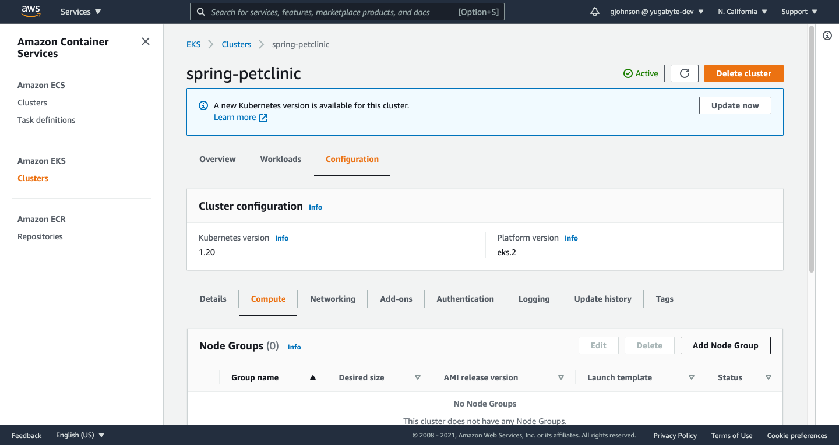Image resolution: width=839 pixels, height=445 pixels.
Task: Open the Desired size column filter
Action: click(x=418, y=377)
